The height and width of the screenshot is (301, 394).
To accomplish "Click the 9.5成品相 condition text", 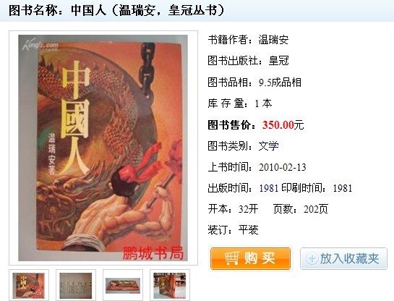I will coord(280,82).
